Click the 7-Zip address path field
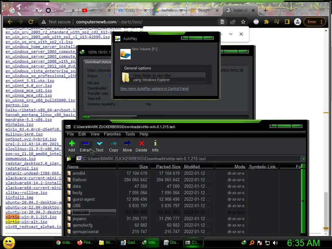 coord(188,159)
